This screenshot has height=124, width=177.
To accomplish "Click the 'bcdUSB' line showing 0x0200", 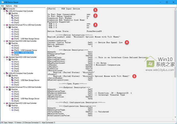I will click(70, 56).
